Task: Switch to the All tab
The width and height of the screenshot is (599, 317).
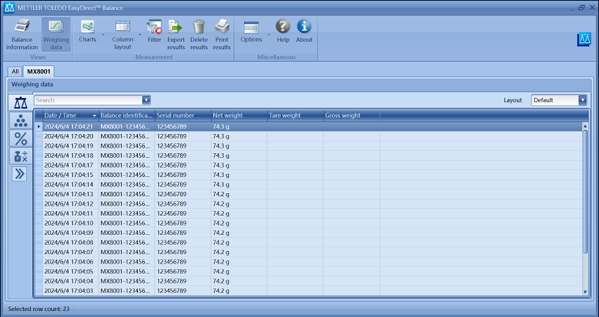Action: click(15, 71)
